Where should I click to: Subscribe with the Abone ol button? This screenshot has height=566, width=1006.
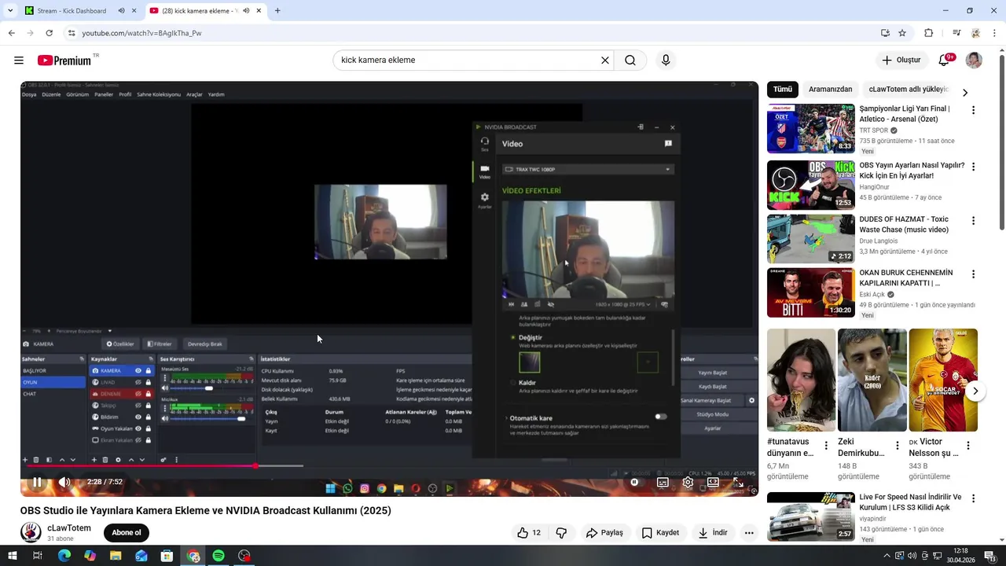pyautogui.click(x=126, y=533)
